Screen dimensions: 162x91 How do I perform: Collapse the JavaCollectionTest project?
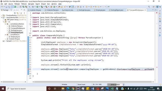tap(2, 17)
